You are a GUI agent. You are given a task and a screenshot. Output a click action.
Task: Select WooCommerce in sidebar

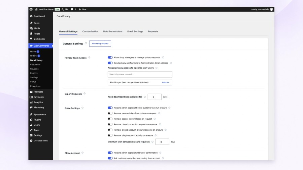(x=41, y=46)
